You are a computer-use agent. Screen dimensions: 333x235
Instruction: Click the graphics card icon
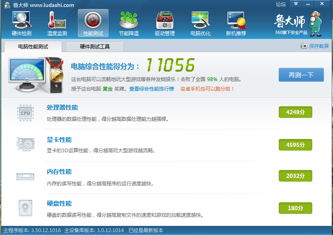tap(26, 144)
